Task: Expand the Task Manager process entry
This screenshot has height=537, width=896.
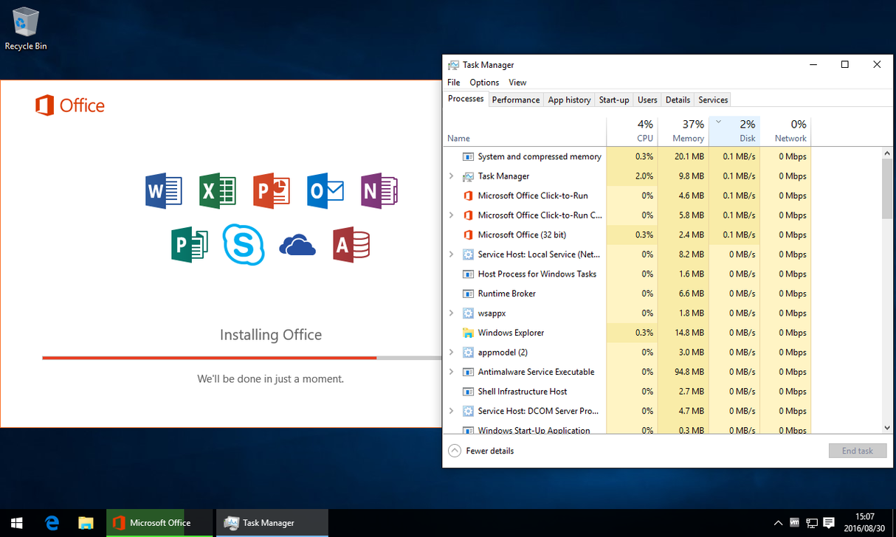Action: pos(452,176)
